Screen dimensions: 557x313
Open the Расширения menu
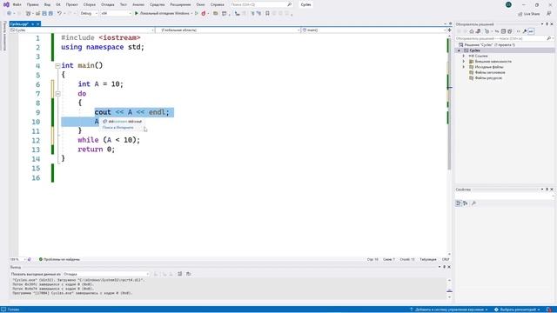click(x=180, y=4)
